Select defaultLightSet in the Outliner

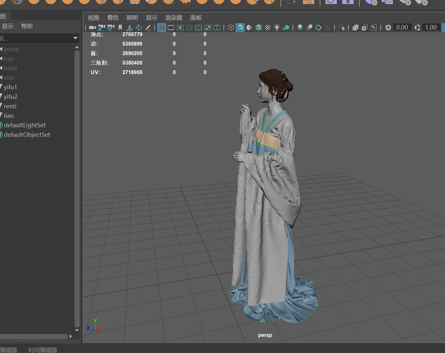tap(25, 125)
